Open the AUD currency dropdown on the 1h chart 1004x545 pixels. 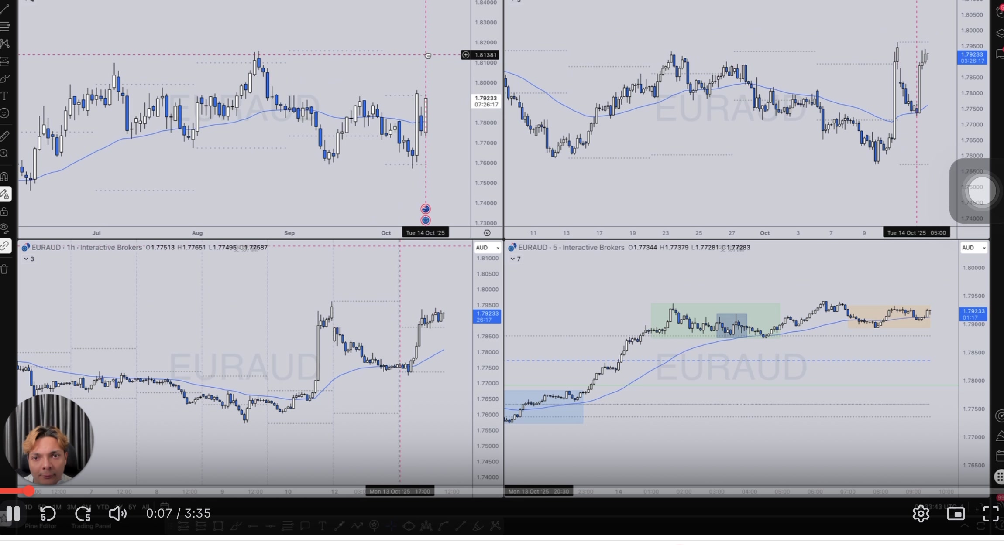point(487,247)
